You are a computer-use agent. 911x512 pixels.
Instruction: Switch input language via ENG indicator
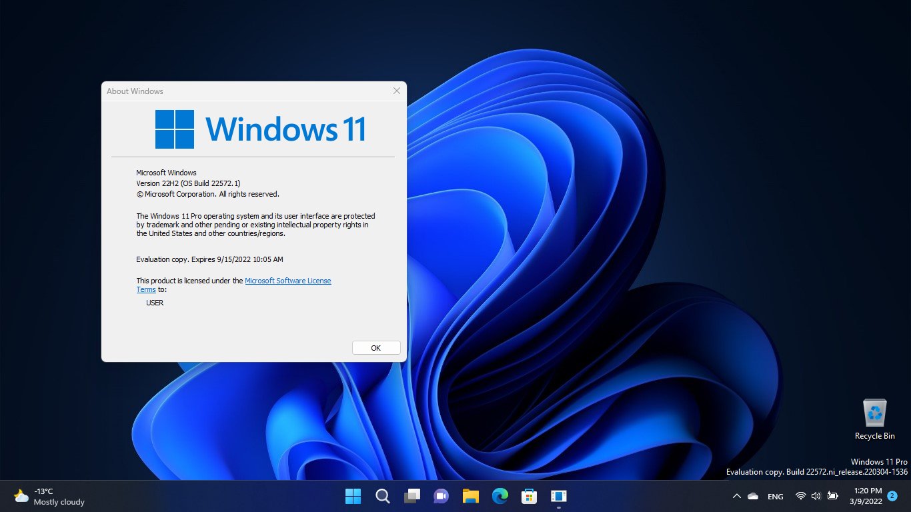tap(776, 497)
